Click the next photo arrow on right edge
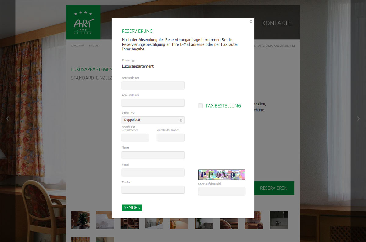Image resolution: width=366 pixels, height=242 pixels. coord(358,119)
